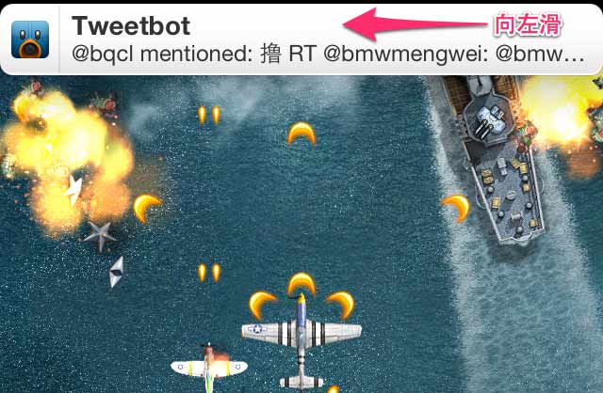This screenshot has width=603, height=393.
Task: Click the pink Chinese swipe-left label
Action: 528,24
